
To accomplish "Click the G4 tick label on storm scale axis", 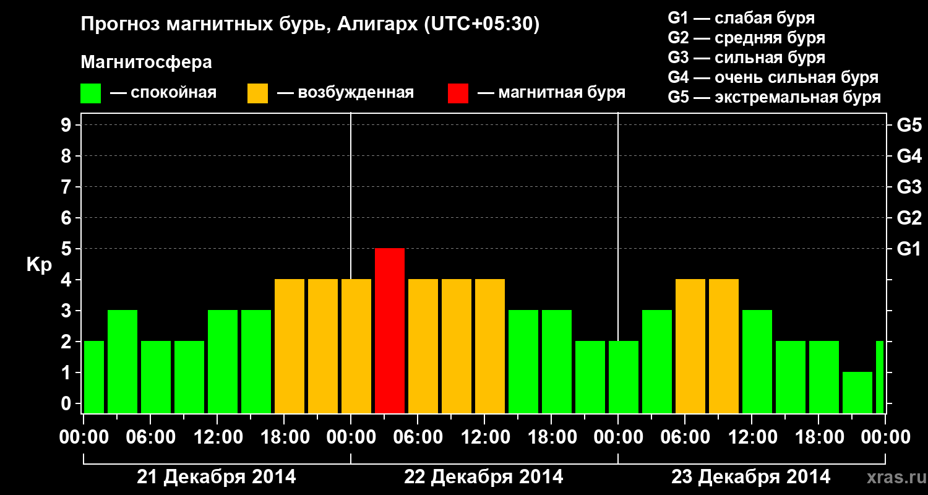I will coord(909,156).
